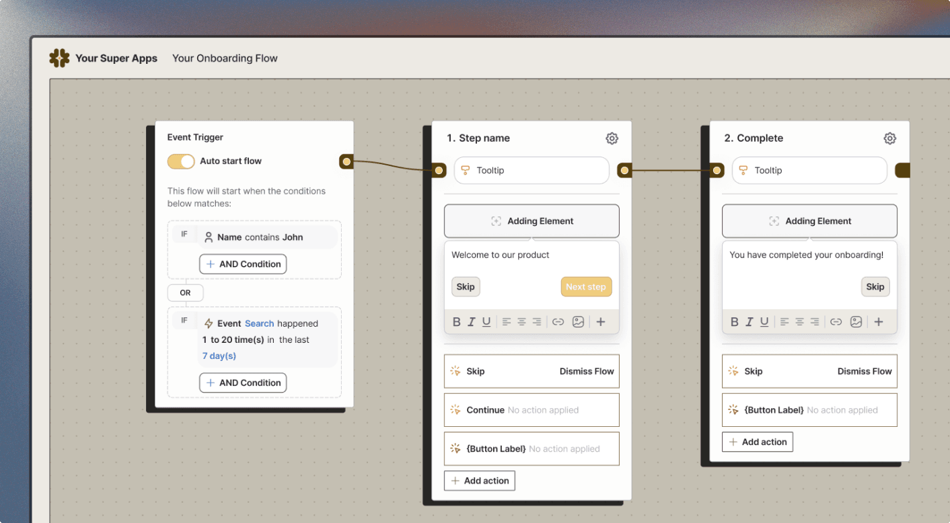Add AND Condition under Name contains John
This screenshot has height=523, width=950.
(x=243, y=264)
